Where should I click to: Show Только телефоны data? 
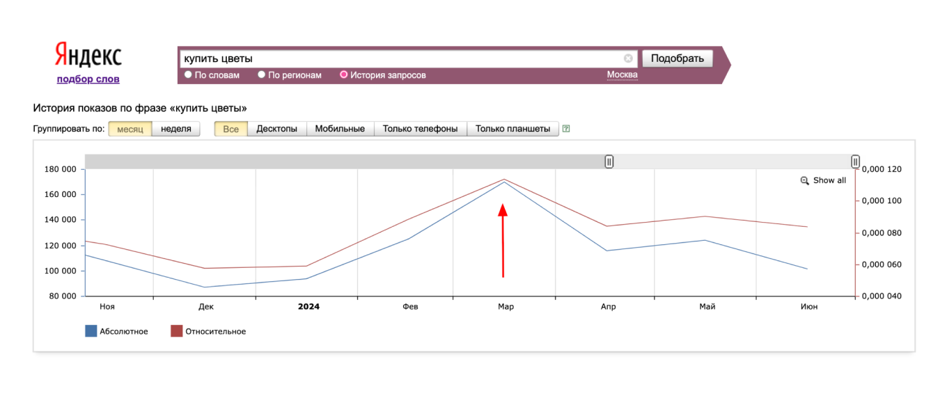click(420, 129)
